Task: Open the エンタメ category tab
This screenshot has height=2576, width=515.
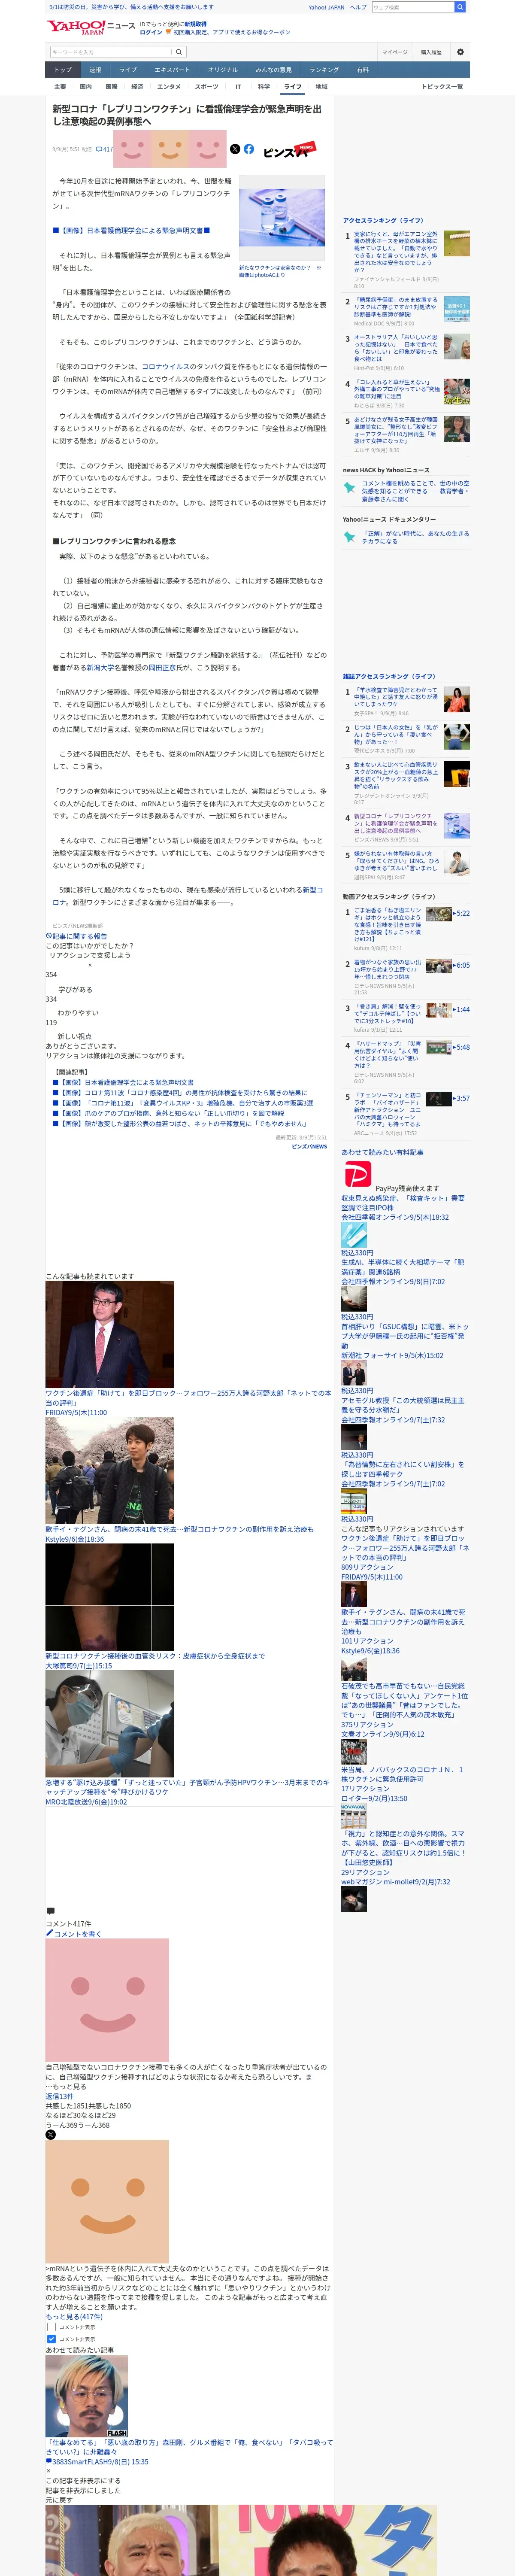Action: click(169, 87)
